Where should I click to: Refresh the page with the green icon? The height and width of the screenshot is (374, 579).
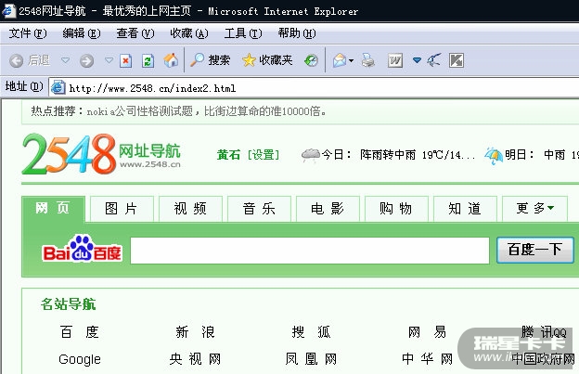(148, 60)
